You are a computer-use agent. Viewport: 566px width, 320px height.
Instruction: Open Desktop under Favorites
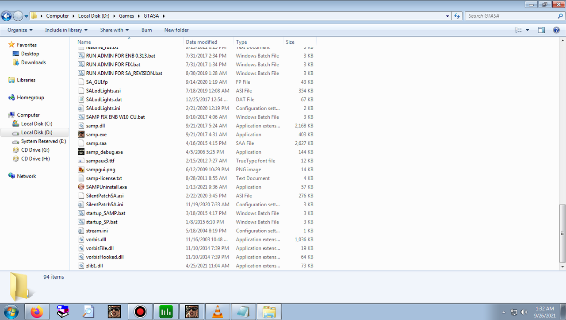point(30,54)
